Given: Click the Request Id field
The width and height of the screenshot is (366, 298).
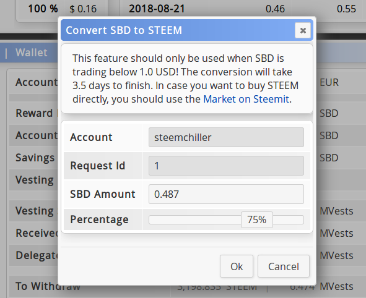Looking at the screenshot, I should point(226,166).
